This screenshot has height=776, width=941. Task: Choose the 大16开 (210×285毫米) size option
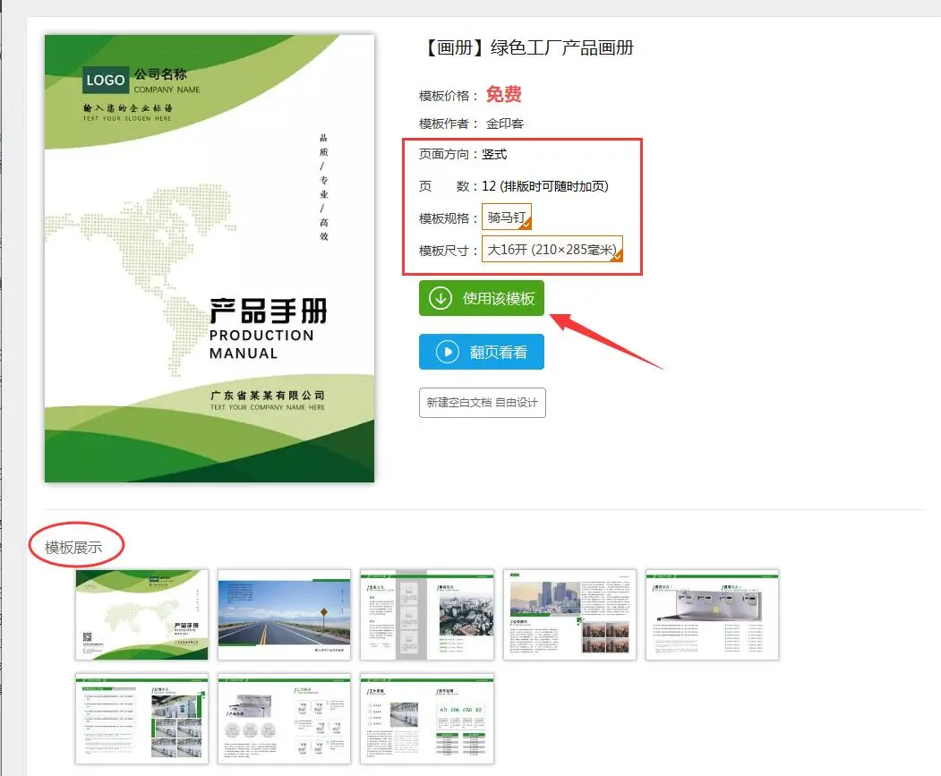pos(552,250)
